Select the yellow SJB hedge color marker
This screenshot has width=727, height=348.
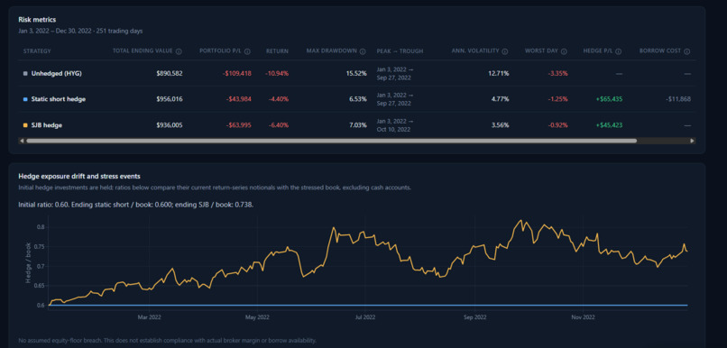click(25, 125)
